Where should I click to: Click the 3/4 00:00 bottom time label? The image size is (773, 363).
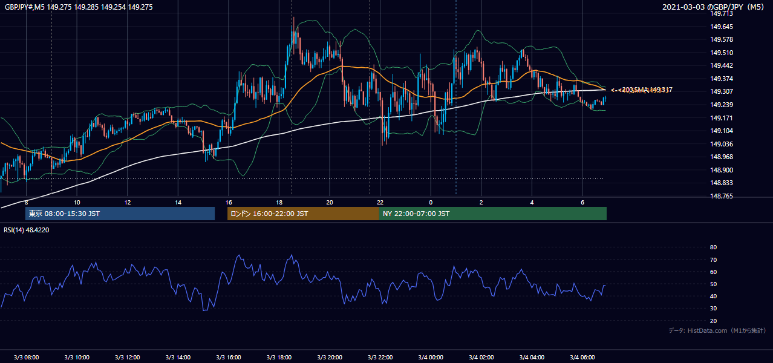[431, 357]
